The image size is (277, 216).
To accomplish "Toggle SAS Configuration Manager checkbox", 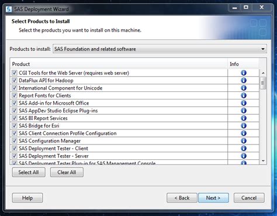I will point(15,140).
